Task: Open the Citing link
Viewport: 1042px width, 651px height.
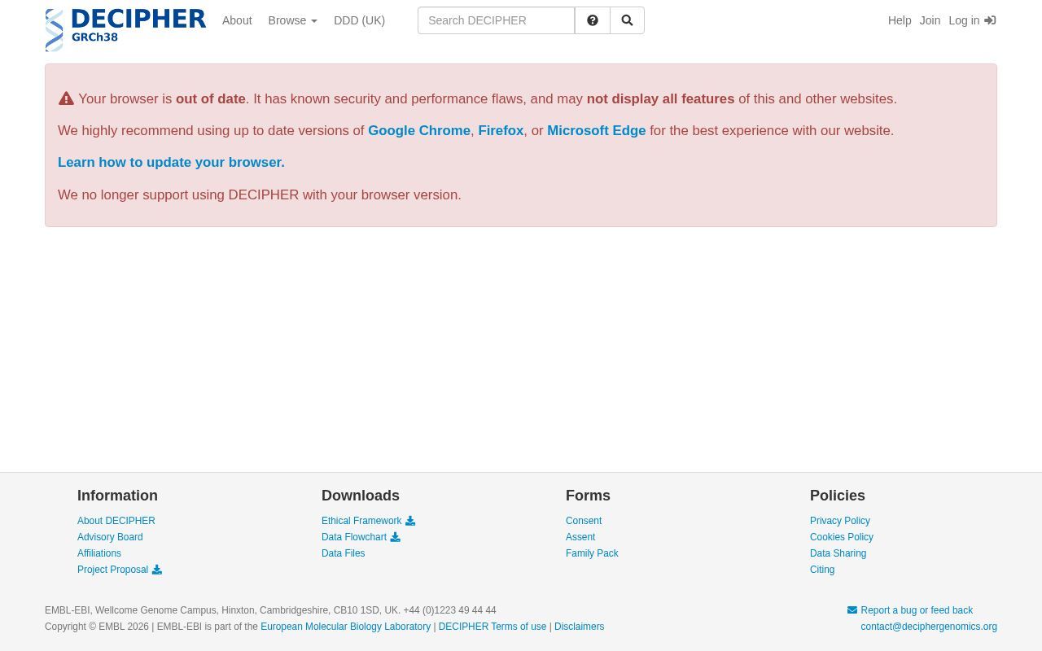Action: [822, 570]
